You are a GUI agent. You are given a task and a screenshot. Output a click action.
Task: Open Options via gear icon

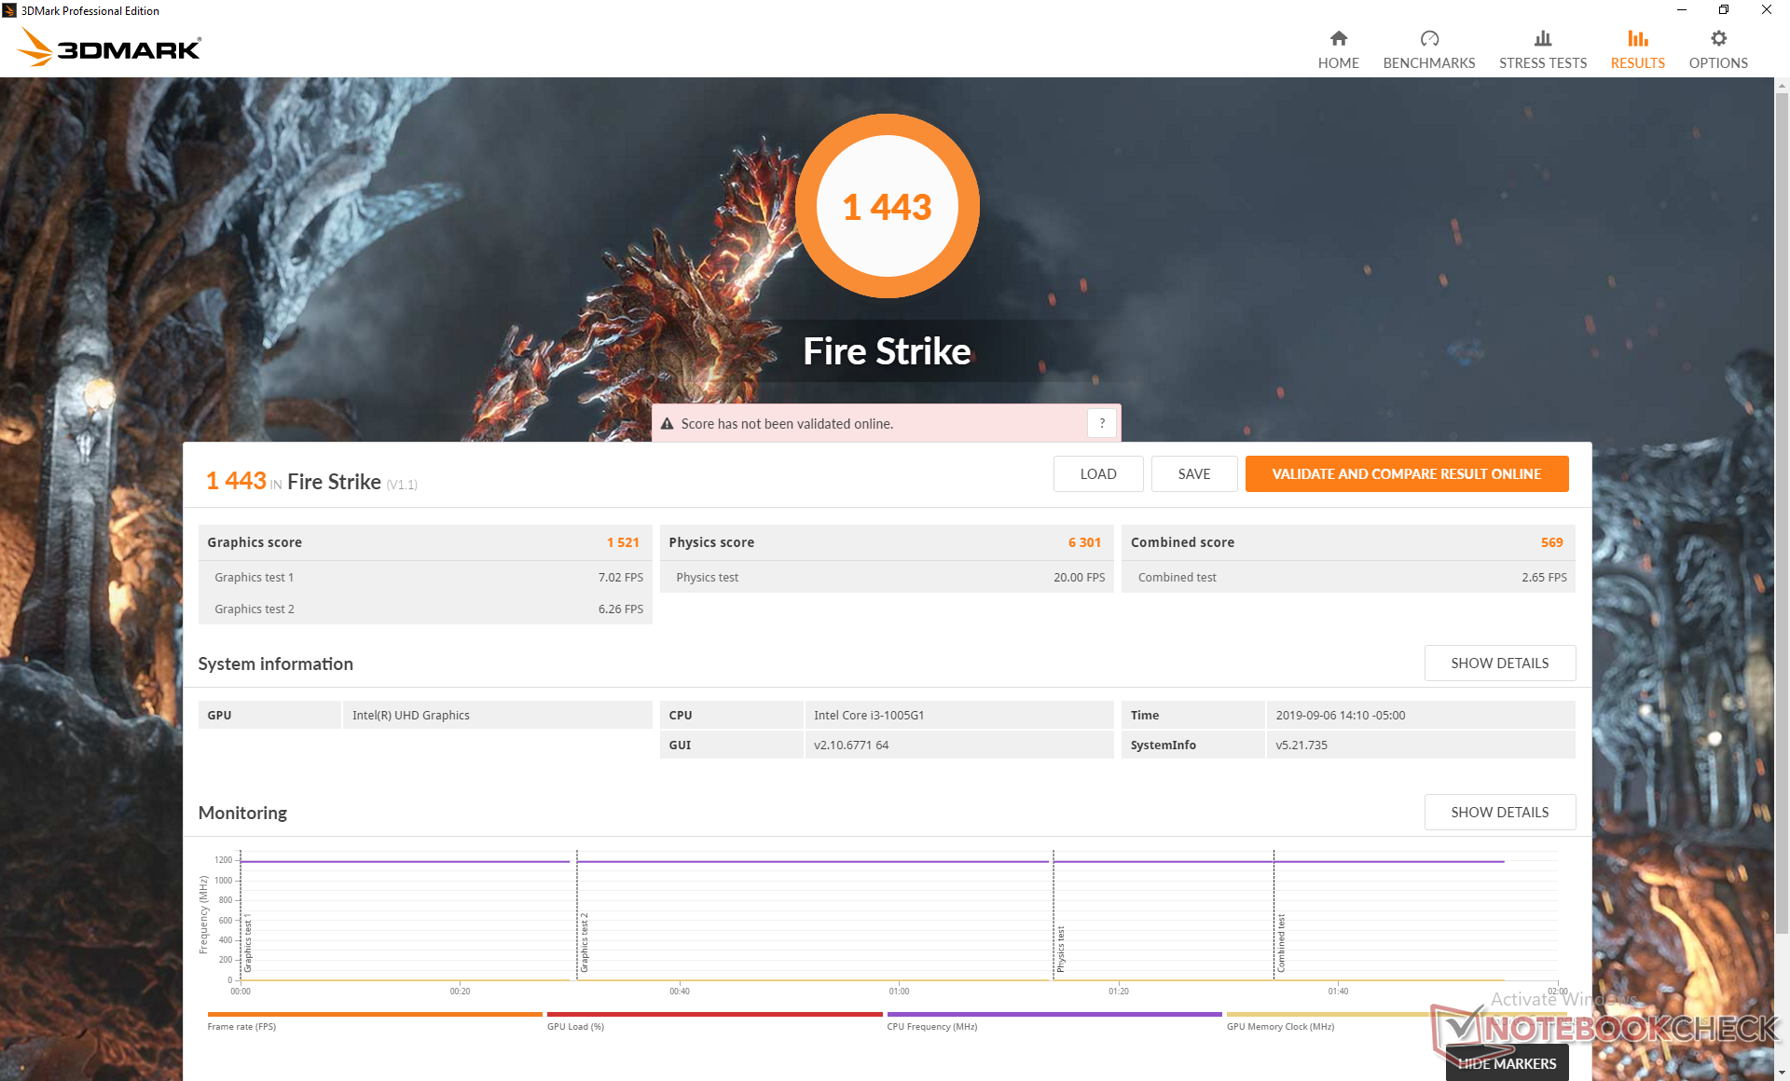1717,38
